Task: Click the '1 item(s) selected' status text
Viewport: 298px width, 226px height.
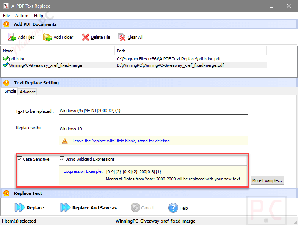Action: (19, 221)
